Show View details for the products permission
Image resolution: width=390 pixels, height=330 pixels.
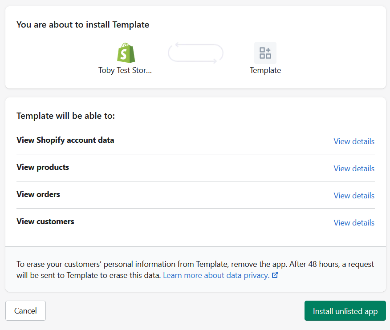[x=353, y=169]
